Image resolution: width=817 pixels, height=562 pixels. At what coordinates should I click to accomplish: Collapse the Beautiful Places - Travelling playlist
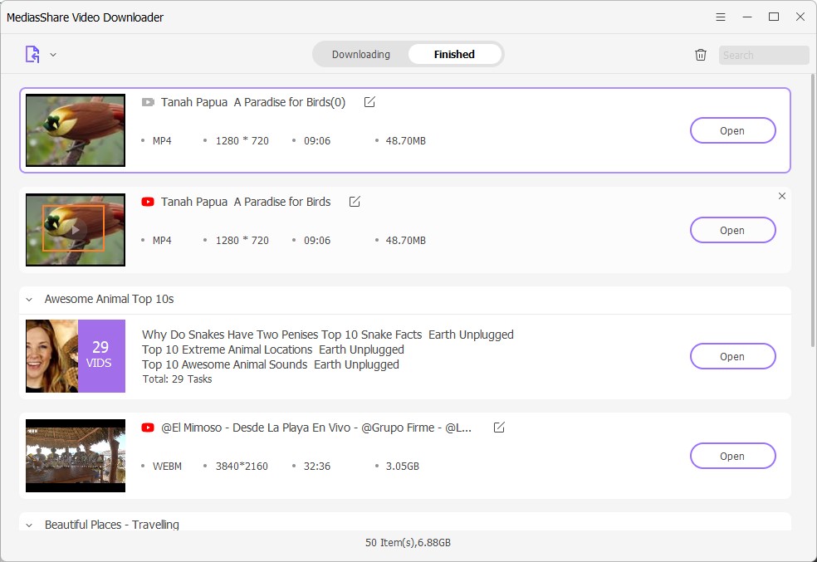30,525
